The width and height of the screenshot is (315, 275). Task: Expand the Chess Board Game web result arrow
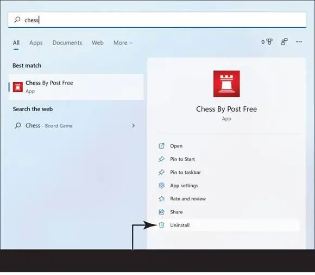click(133, 126)
